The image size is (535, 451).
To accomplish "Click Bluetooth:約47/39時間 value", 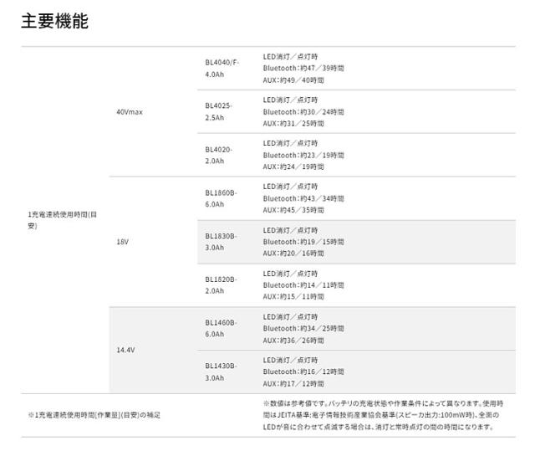I will [303, 69].
